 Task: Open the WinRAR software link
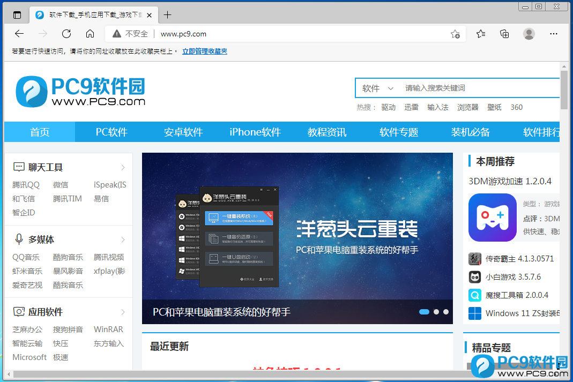click(x=108, y=329)
